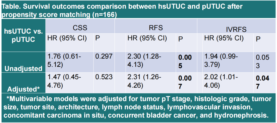The width and height of the screenshot is (277, 123).
Task: Click the table title text
Action: [123, 10]
